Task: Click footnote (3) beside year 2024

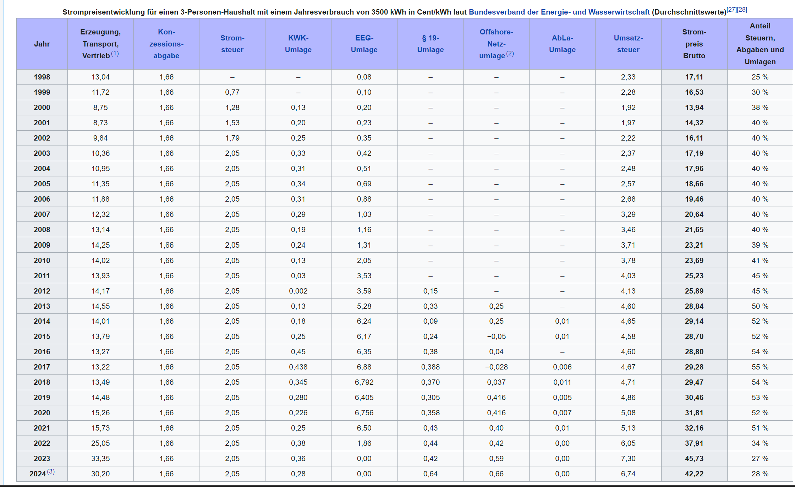Action: click(x=51, y=471)
